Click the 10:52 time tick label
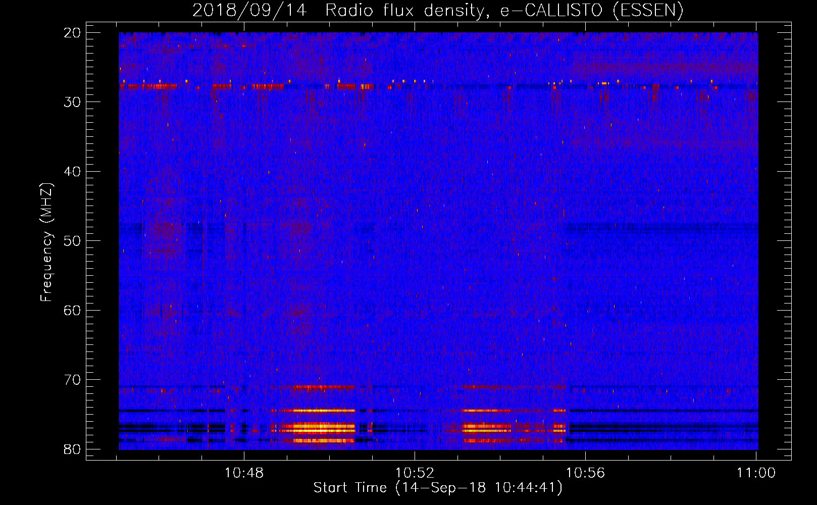 (415, 473)
